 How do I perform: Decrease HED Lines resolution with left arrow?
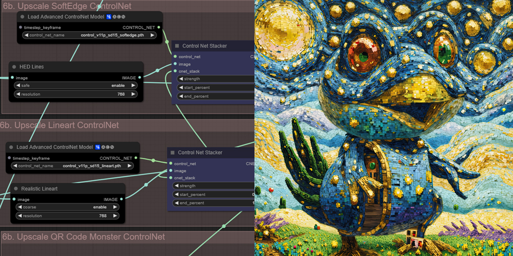pos(18,94)
